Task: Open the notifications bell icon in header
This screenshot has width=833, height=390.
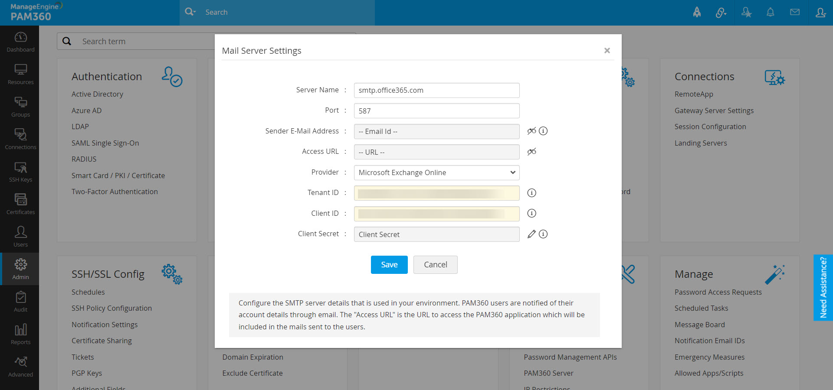Action: tap(770, 12)
